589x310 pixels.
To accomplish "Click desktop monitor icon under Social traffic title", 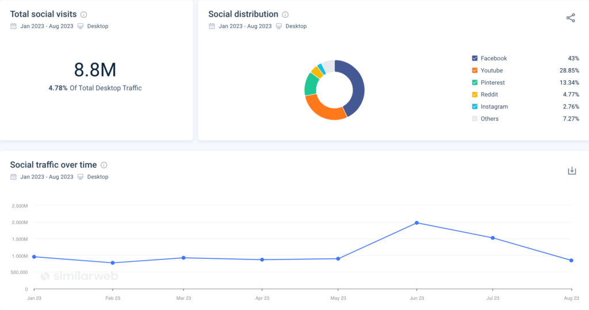I will point(81,177).
